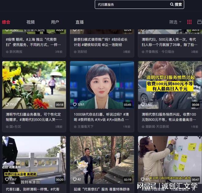This screenshot has width=202, height=193.
Task: Like the video with 1367 likes
Action: click(7, 179)
